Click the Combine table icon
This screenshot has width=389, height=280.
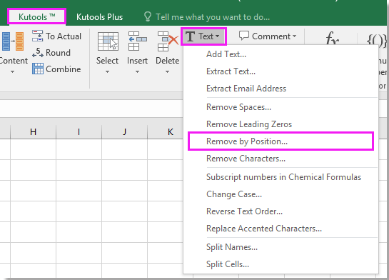[37, 69]
